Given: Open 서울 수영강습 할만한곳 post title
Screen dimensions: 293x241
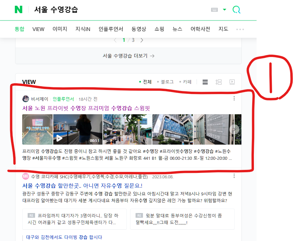Looking at the screenshot, I should pos(82,186).
